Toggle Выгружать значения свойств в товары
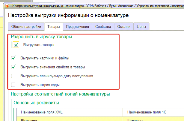This screenshot has width=184, height=121. (13, 67)
